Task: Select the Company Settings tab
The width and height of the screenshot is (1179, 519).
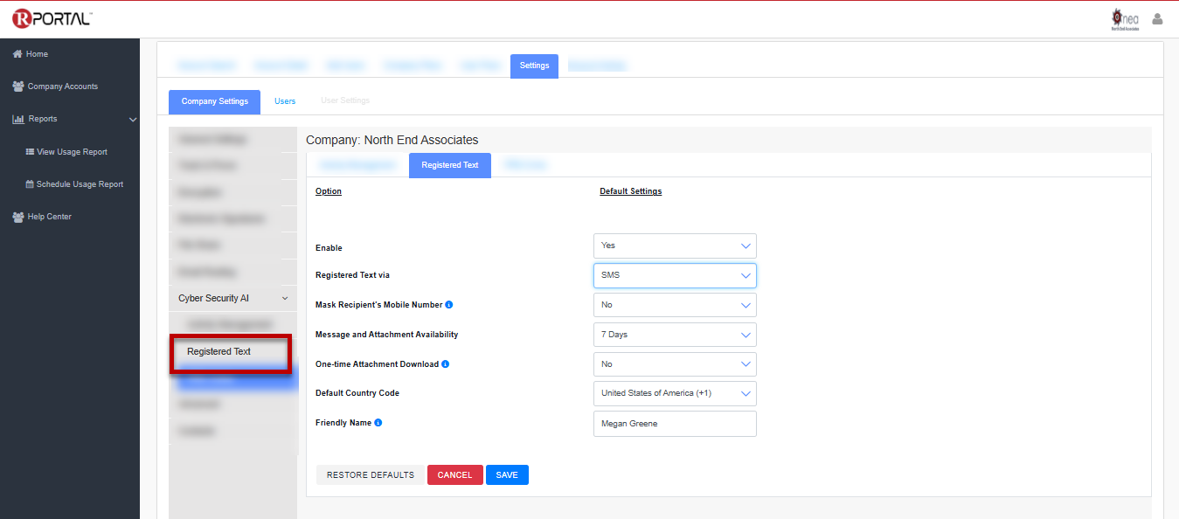Action: point(214,101)
